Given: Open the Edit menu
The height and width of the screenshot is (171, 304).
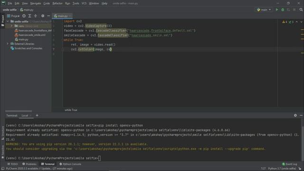Looking at the screenshot, I should 17,3.
